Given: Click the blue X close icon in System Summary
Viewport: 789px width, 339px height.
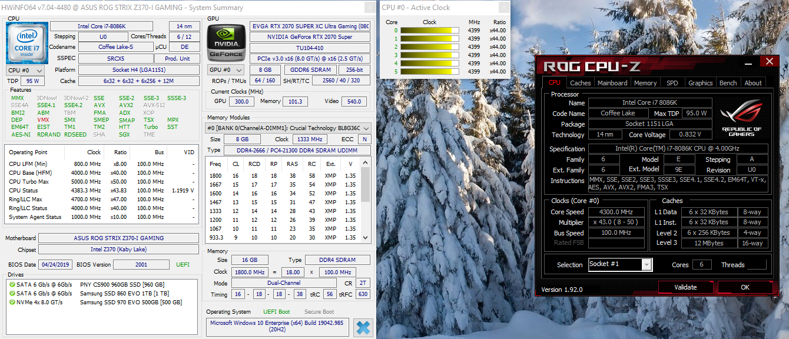Looking at the screenshot, I should point(363,328).
